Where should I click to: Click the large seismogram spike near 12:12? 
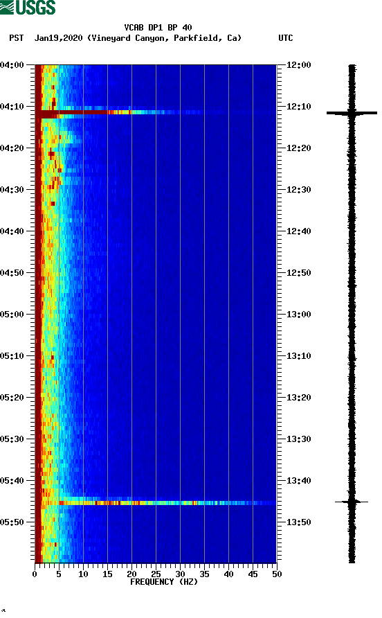click(x=352, y=113)
